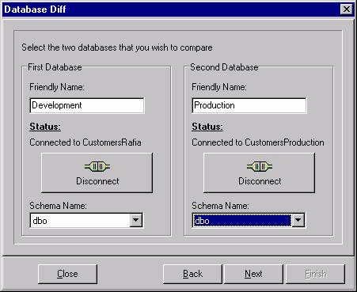Select the dbo value in First Database schema

(x=40, y=221)
